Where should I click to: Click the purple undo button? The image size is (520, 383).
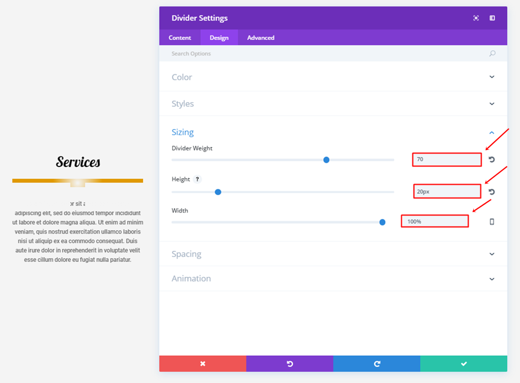(290, 364)
